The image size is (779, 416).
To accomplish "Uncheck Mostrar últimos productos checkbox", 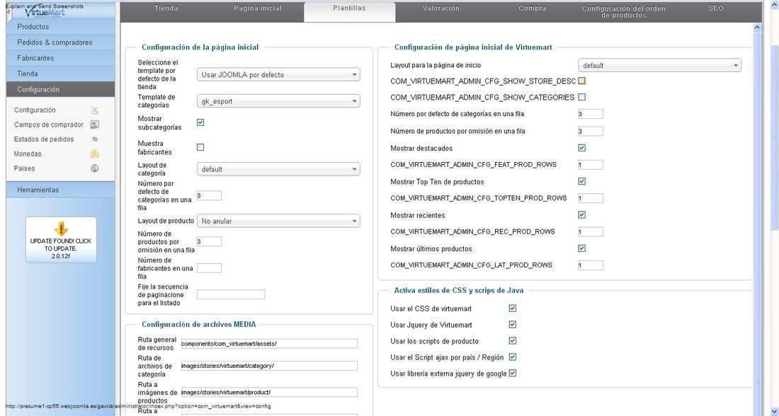I will [x=581, y=248].
